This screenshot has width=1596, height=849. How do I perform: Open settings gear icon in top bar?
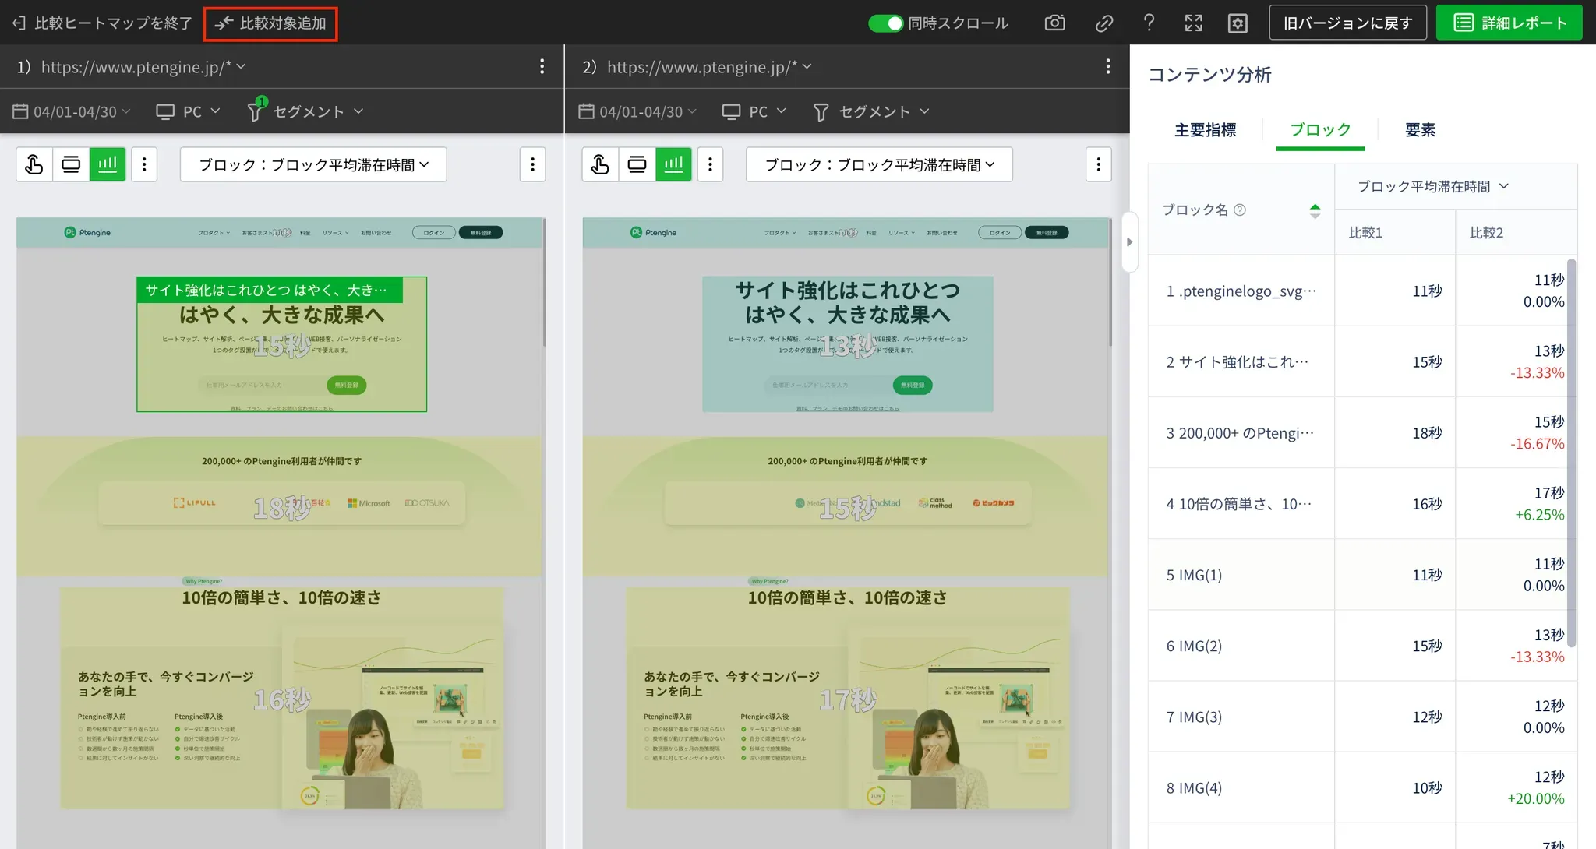pyautogui.click(x=1238, y=23)
